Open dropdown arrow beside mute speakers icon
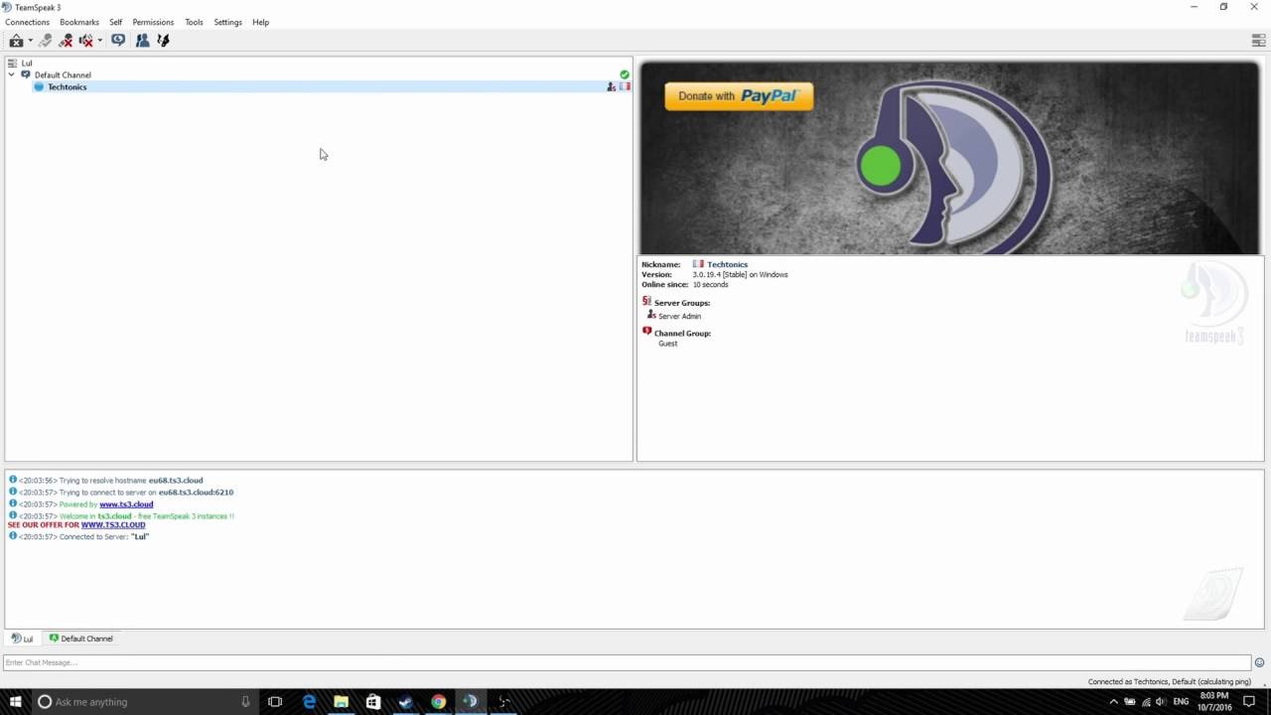The image size is (1271, 715). click(x=99, y=41)
